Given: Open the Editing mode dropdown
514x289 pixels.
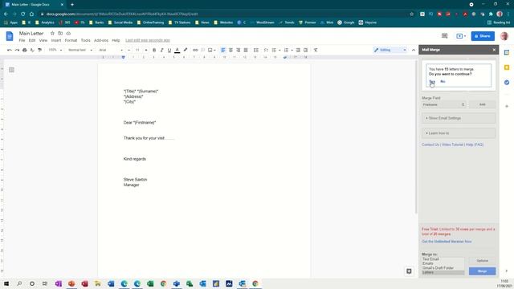Looking at the screenshot, I should coord(390,50).
